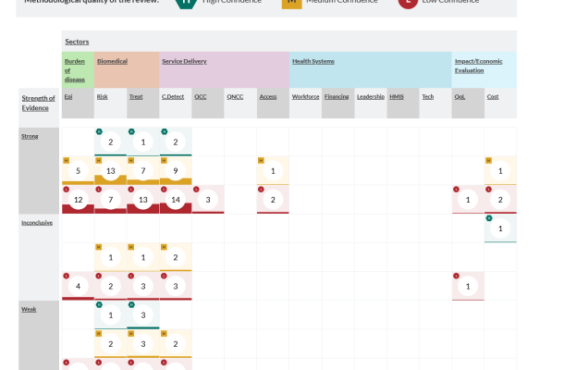The width and height of the screenshot is (564, 370).
Task: Open Strong medium-confidence Cost cell showing 1
Action: tap(500, 170)
